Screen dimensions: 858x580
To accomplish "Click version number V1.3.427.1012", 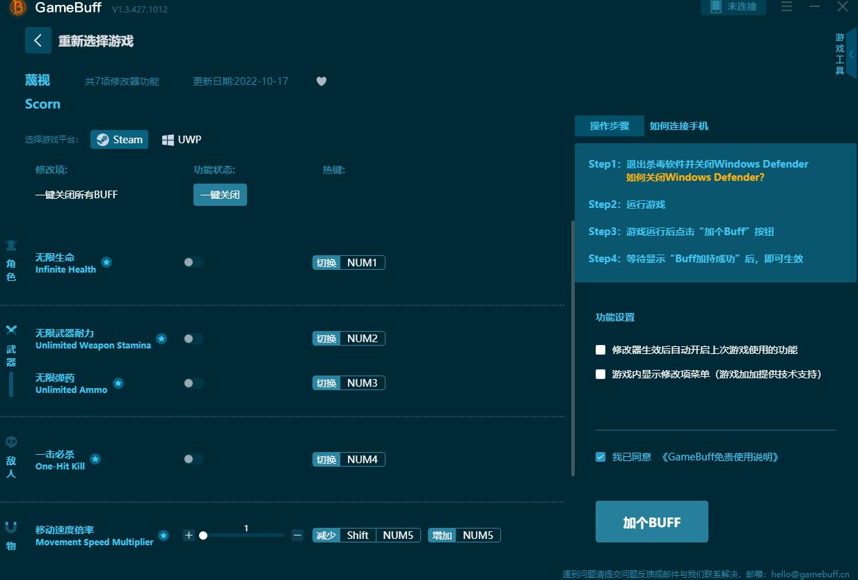I will (140, 9).
